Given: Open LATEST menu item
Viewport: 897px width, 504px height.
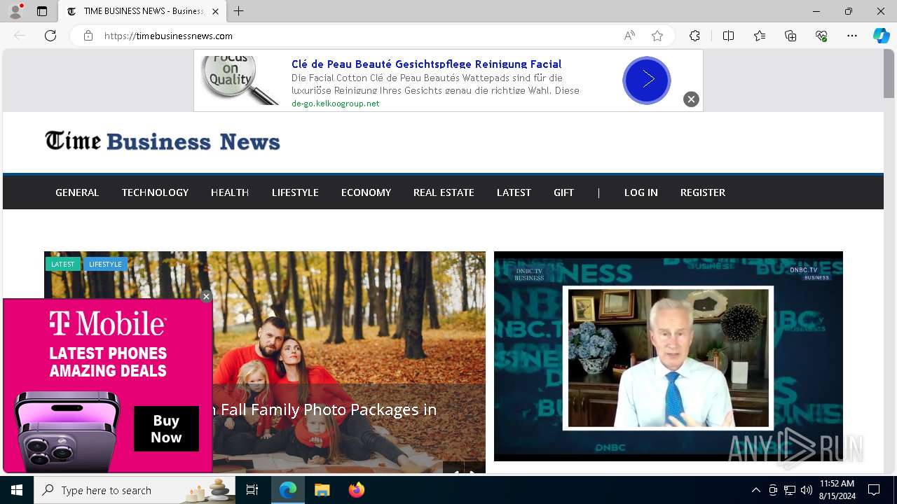Looking at the screenshot, I should tap(514, 192).
